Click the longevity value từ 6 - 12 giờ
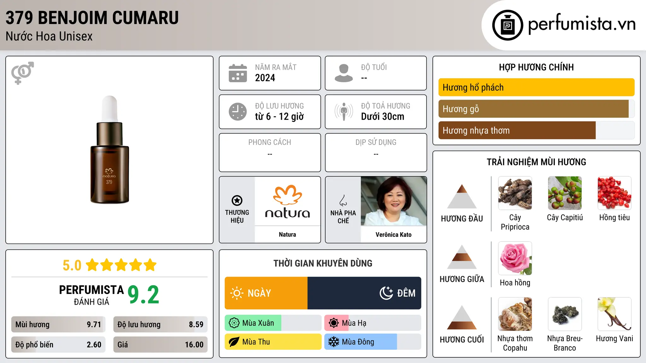Viewport: 646px width, 363px height. pos(279,117)
